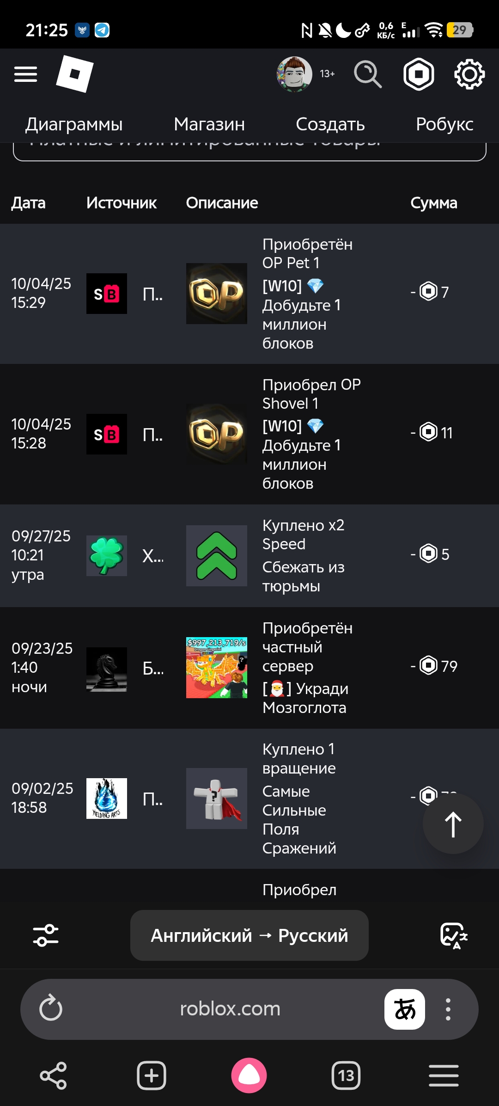
Task: Open the Roblox hamburger navigation menu
Action: tap(25, 74)
